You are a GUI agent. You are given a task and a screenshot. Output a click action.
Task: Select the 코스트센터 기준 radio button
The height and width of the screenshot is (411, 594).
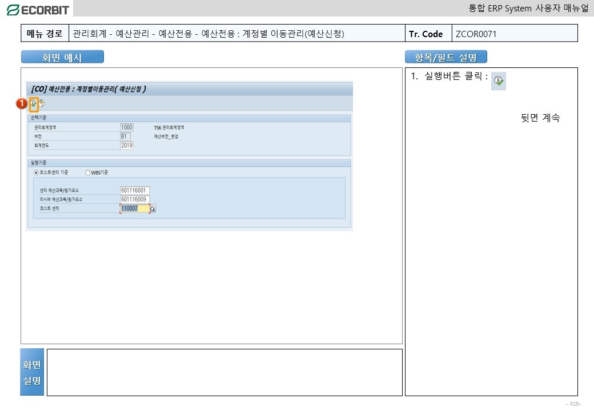coord(37,172)
